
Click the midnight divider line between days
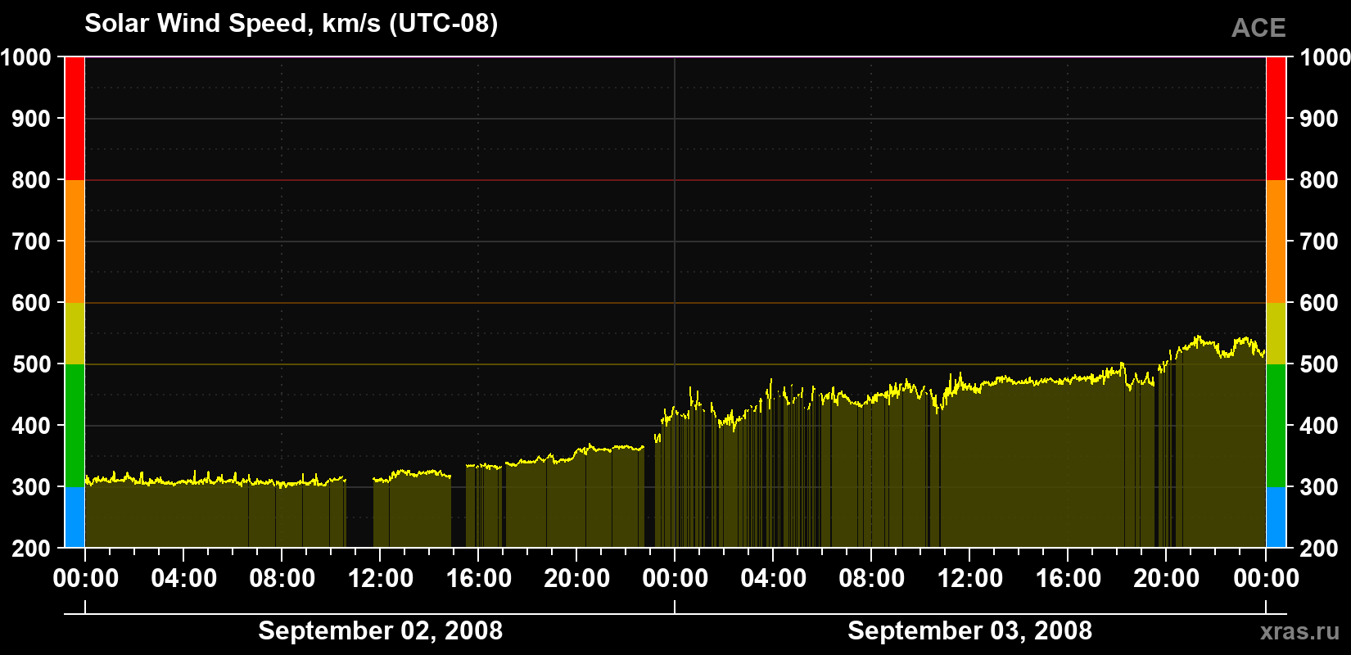point(675,302)
